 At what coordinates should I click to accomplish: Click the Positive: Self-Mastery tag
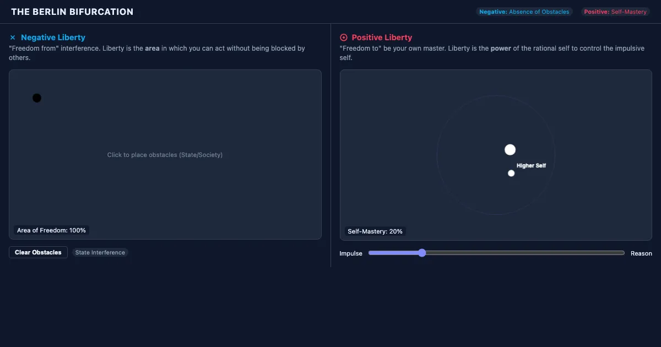(615, 12)
